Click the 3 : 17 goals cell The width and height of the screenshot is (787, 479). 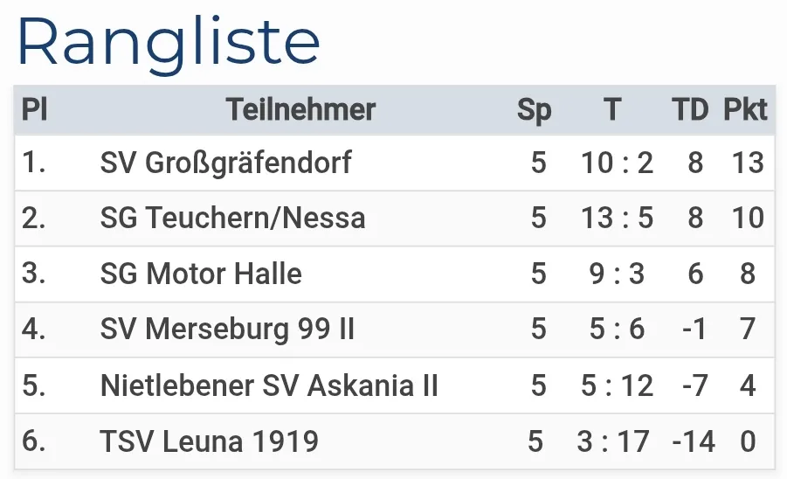click(613, 441)
